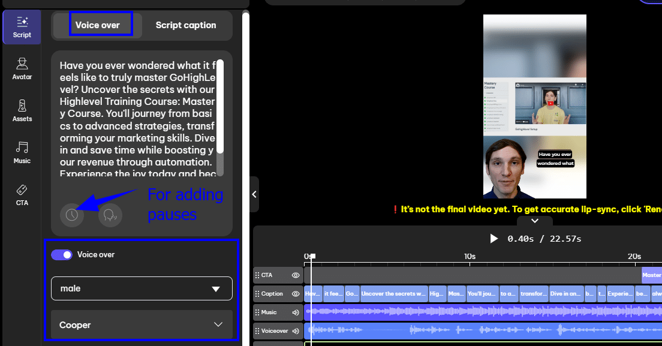
Task: Open the Music panel in sidebar
Action: (x=22, y=153)
